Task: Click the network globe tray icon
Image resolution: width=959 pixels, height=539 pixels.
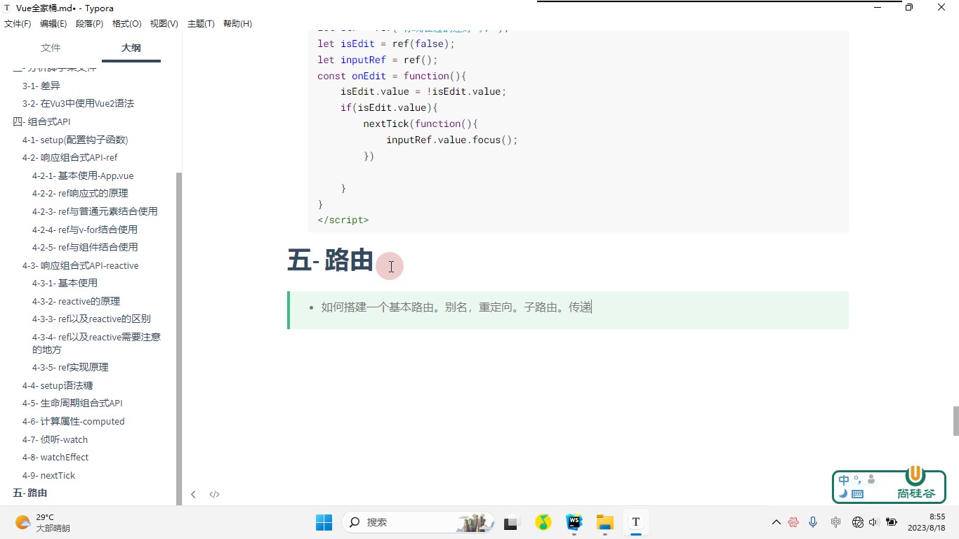Action: click(x=857, y=522)
